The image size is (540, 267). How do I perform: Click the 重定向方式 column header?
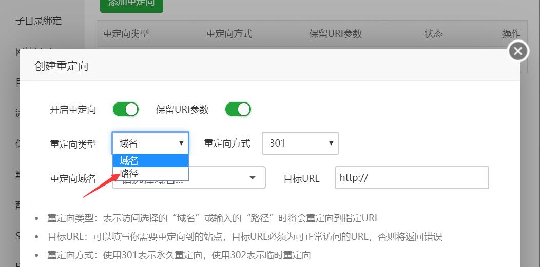point(229,34)
